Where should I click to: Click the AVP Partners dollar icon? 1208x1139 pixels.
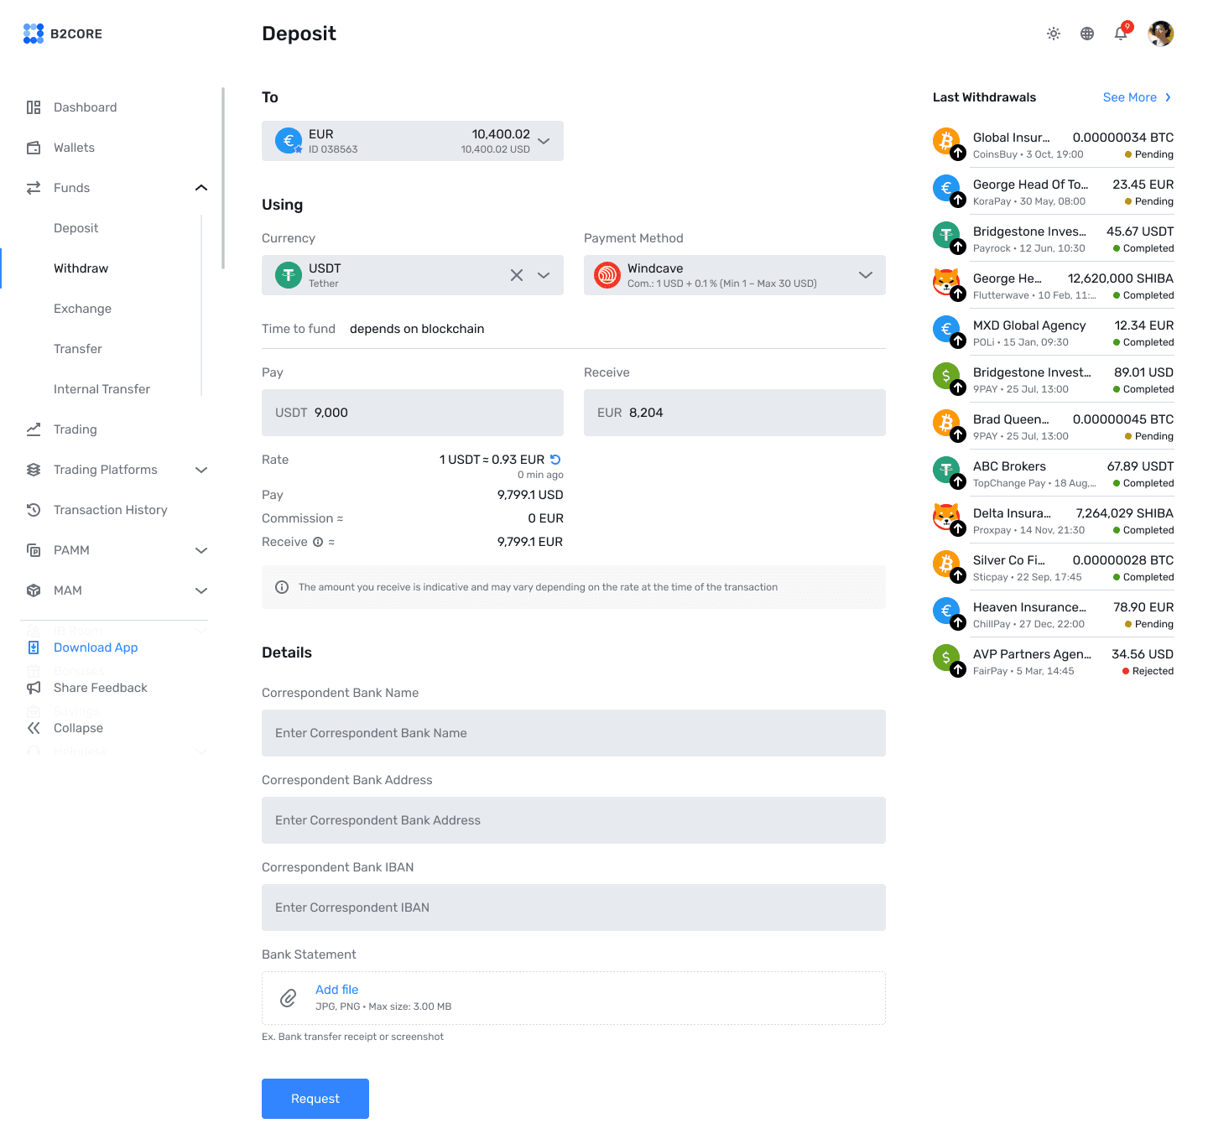(946, 658)
